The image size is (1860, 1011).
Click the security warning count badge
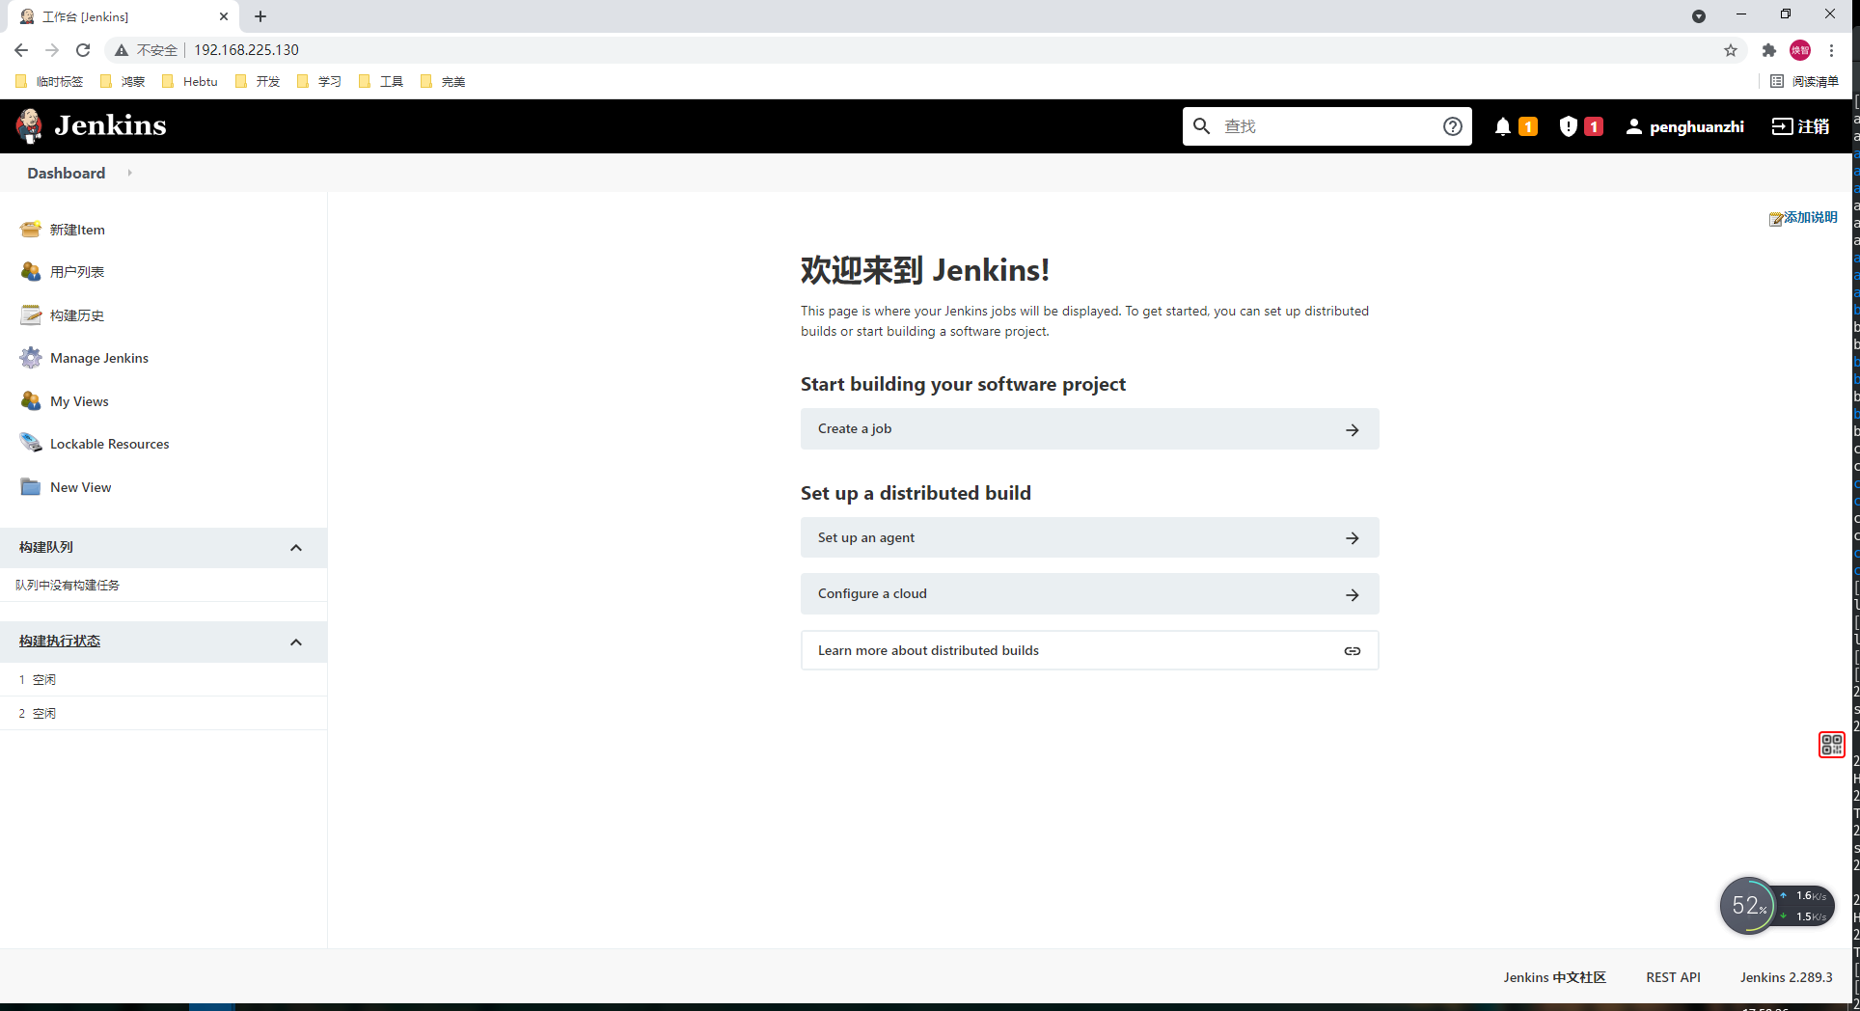(x=1594, y=126)
